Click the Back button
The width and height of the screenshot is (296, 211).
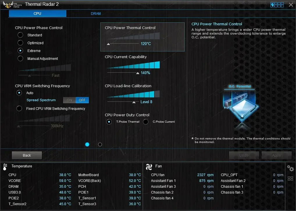[27, 155]
